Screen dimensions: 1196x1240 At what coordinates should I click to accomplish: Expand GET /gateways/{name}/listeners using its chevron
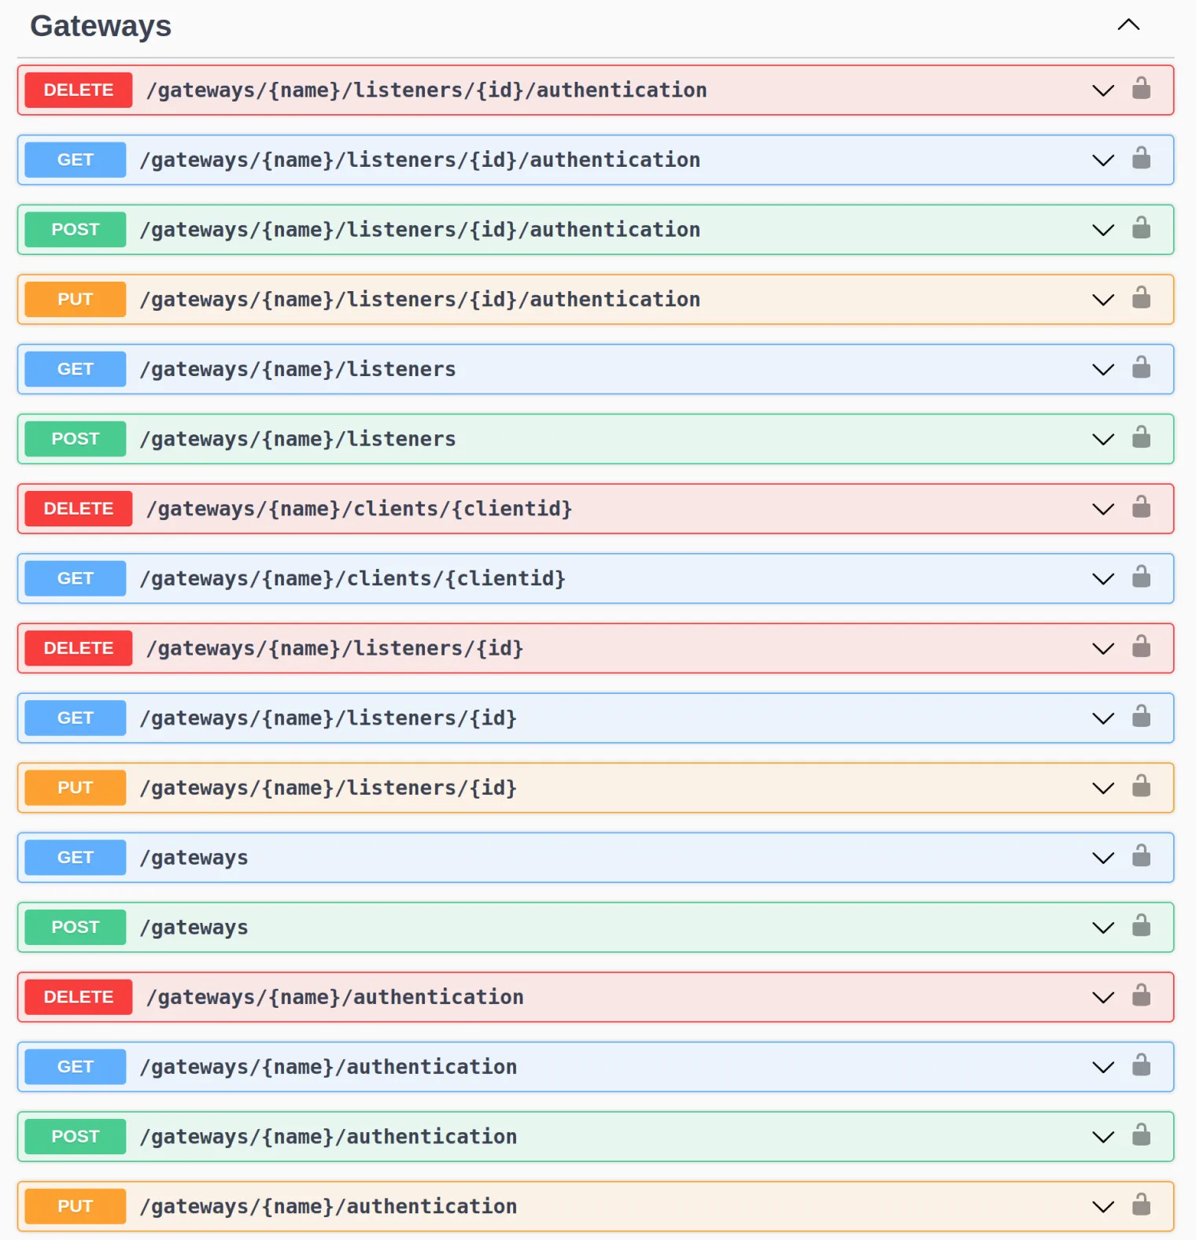pos(1103,370)
